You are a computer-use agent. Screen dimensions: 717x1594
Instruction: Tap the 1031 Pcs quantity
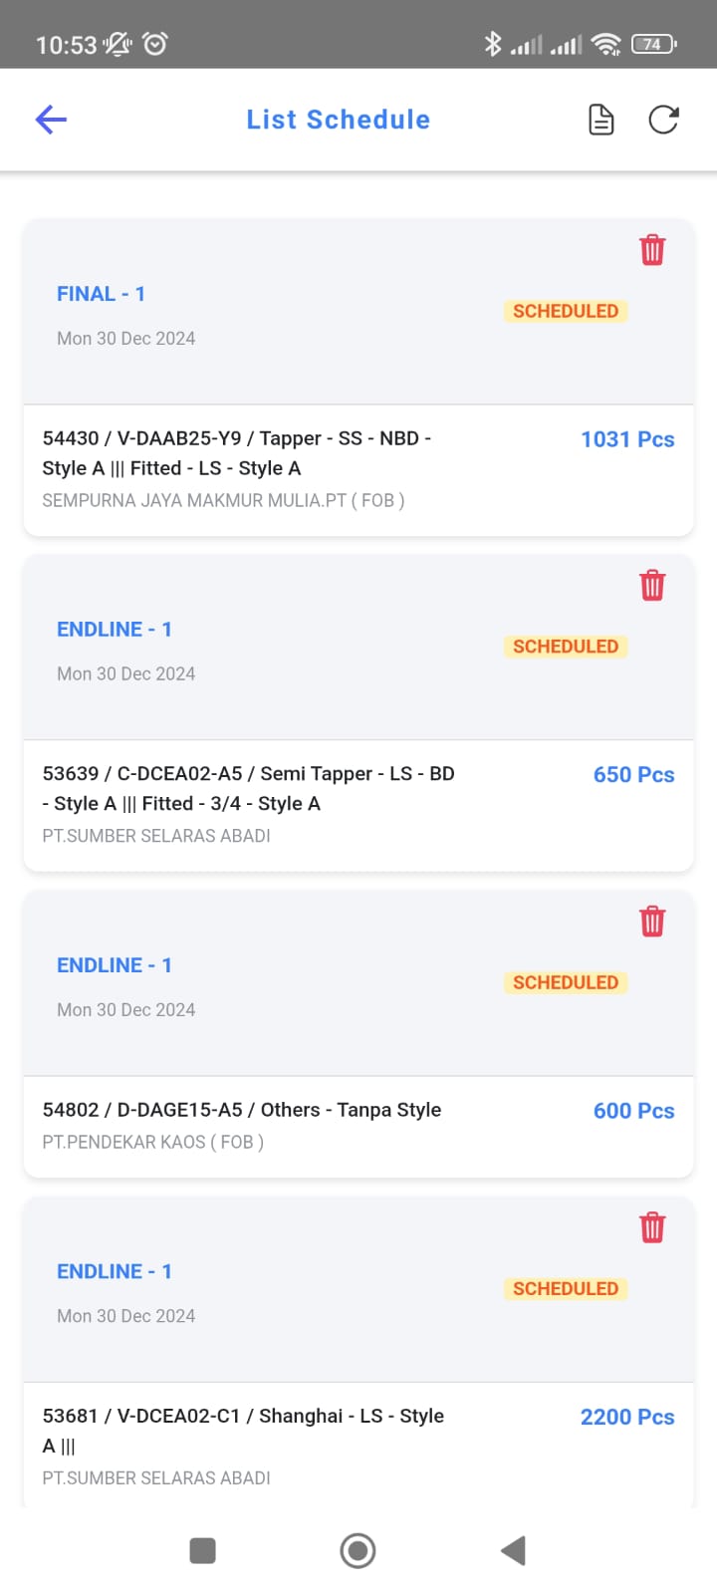tap(627, 439)
